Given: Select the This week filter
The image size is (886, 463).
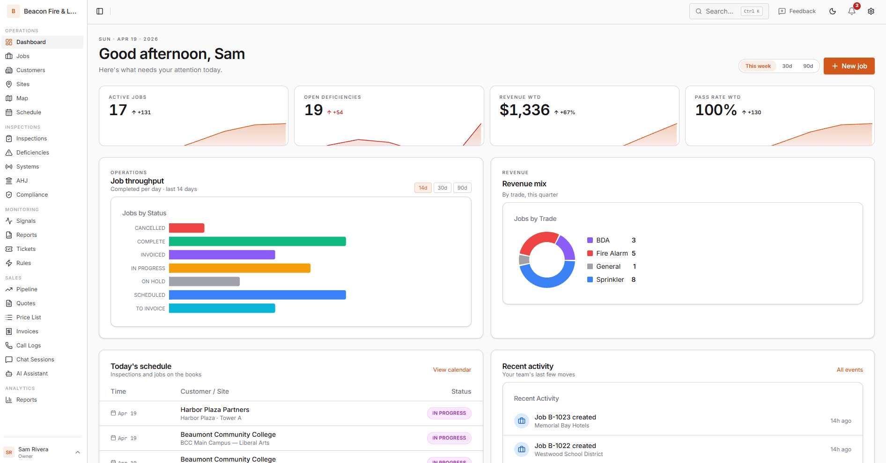Looking at the screenshot, I should 758,66.
